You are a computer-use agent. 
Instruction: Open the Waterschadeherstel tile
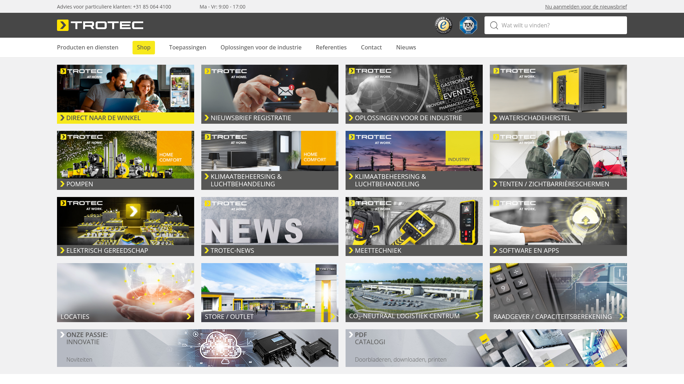point(558,94)
